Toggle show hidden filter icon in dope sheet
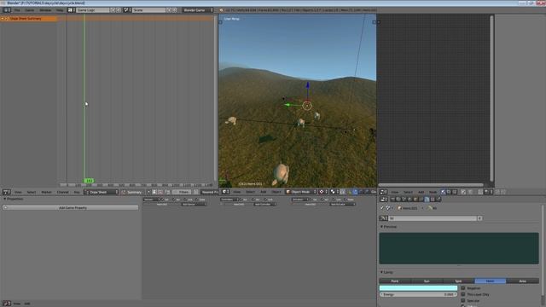Screen dimensions: 546x307 pyautogui.click(x=160, y=192)
